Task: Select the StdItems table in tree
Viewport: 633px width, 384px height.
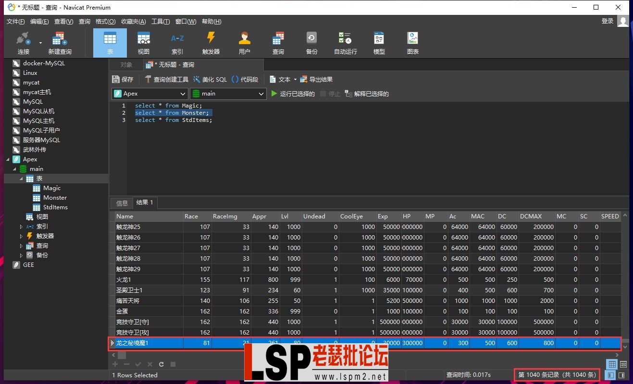Action: pyautogui.click(x=55, y=207)
